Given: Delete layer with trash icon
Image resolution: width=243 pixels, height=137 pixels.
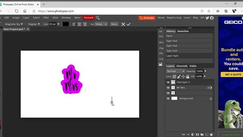Looking at the screenshot, I should click(x=211, y=134).
